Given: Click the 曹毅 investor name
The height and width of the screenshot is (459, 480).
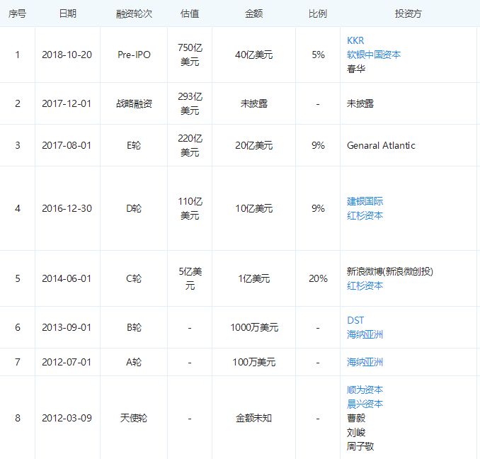Looking at the screenshot, I should pos(356,418).
